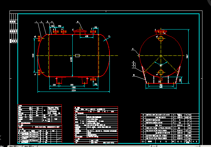Switch to the 布局1 layout tab
The width and height of the screenshot is (211, 147).
point(14,146)
